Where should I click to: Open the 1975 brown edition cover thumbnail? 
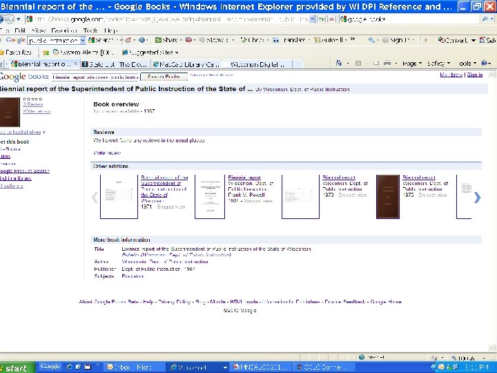388,197
